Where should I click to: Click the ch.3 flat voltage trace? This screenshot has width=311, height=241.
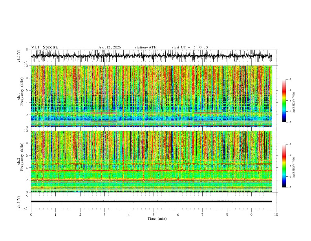pyautogui.click(x=151, y=202)
